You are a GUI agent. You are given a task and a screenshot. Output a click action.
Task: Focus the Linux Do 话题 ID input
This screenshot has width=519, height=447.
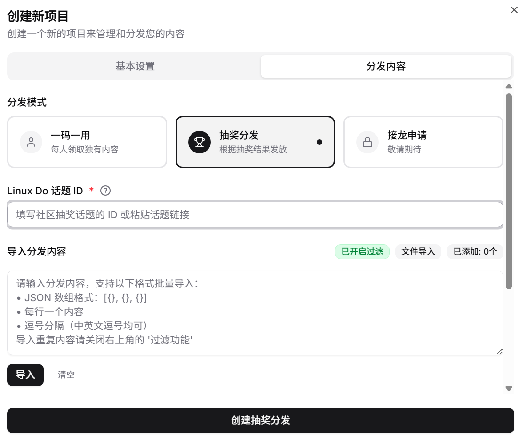click(255, 215)
